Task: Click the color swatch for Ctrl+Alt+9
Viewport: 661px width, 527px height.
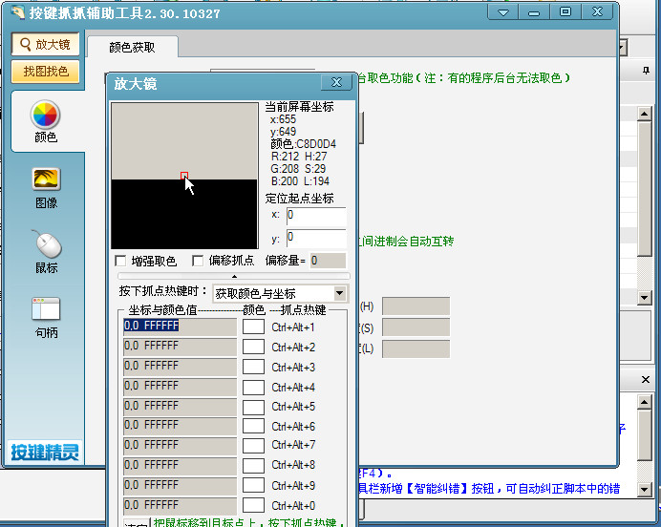Action: (x=253, y=485)
